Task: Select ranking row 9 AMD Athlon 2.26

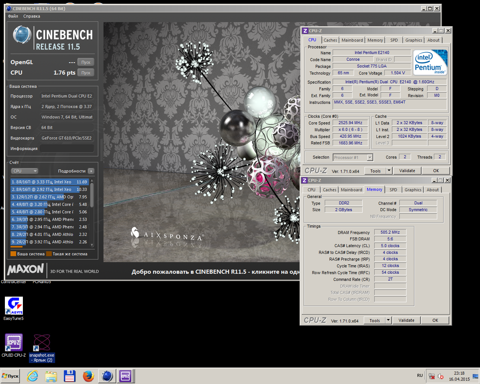Action: [x=49, y=242]
